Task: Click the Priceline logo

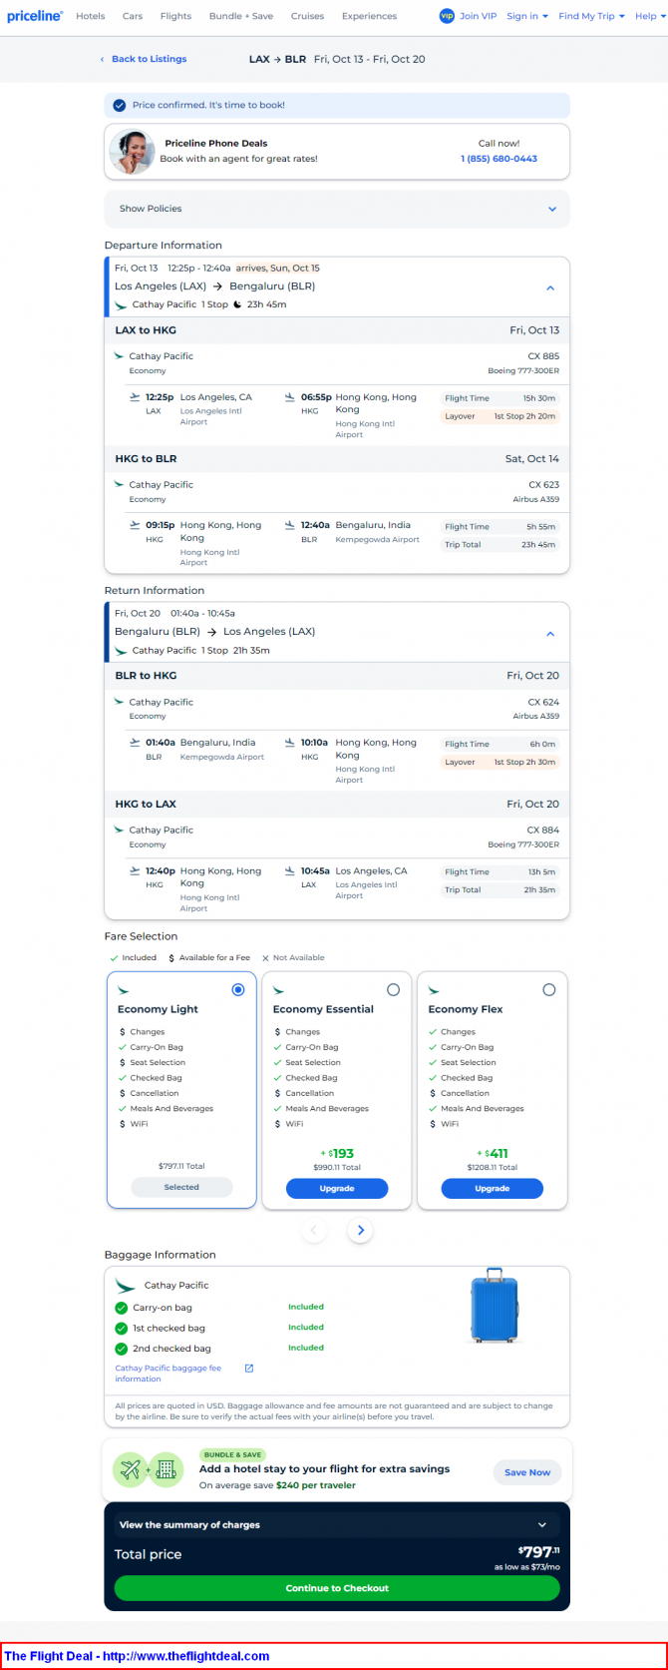Action: [x=35, y=16]
